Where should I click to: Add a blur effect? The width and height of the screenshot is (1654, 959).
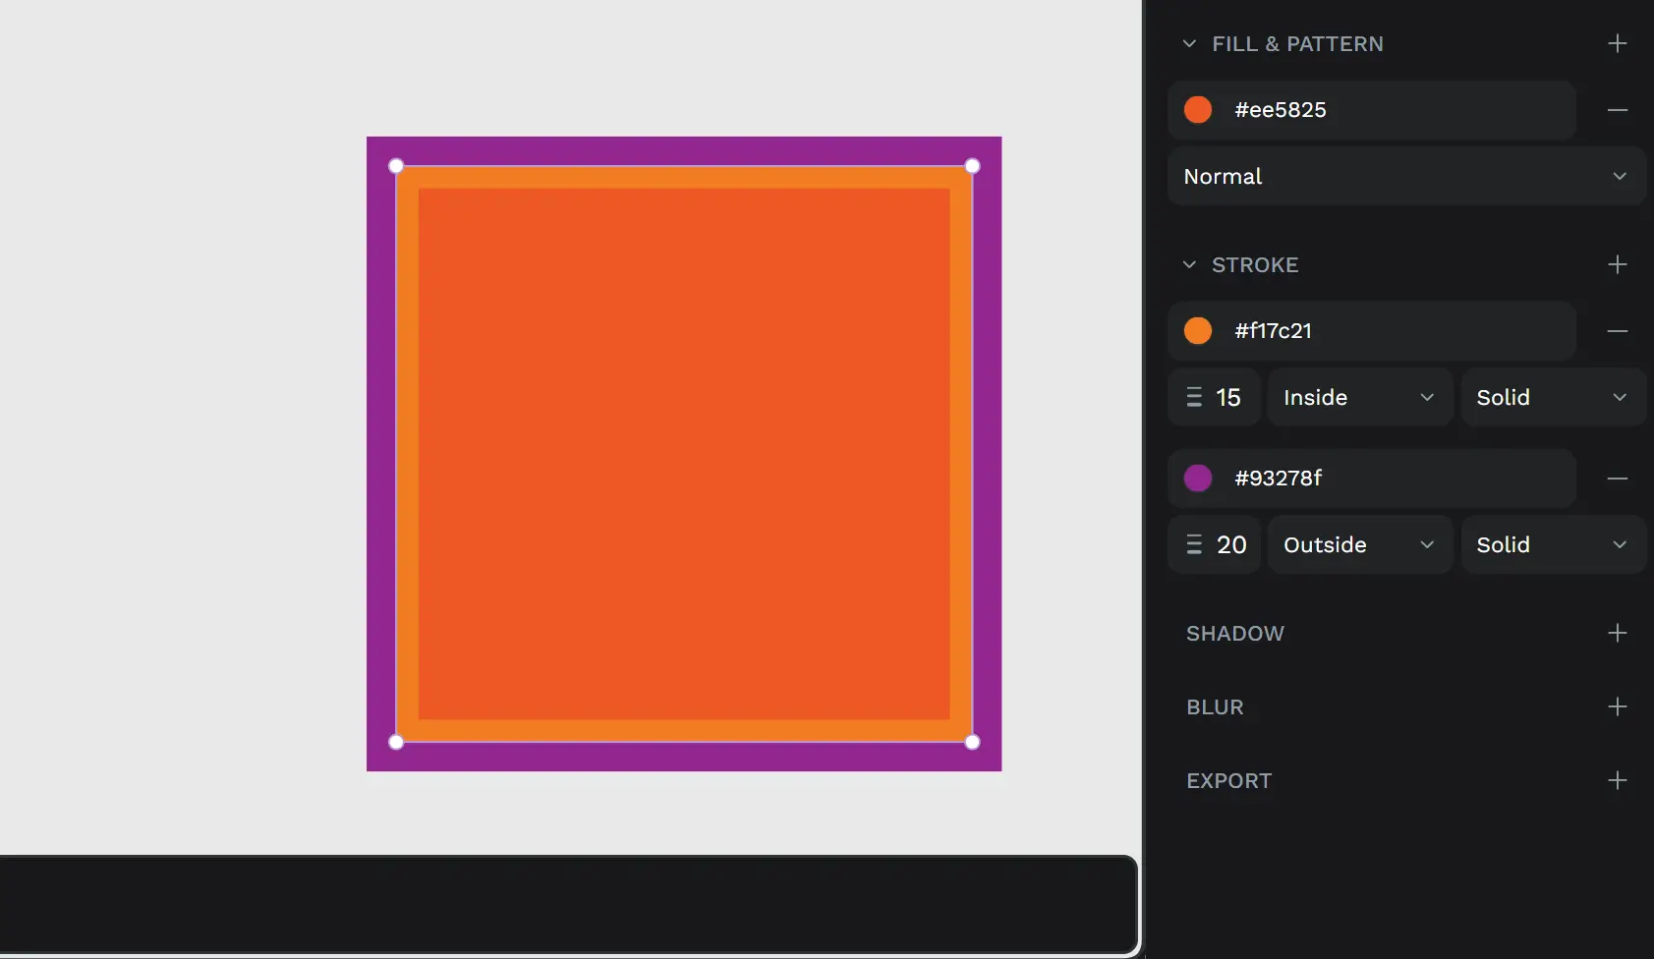1617,706
